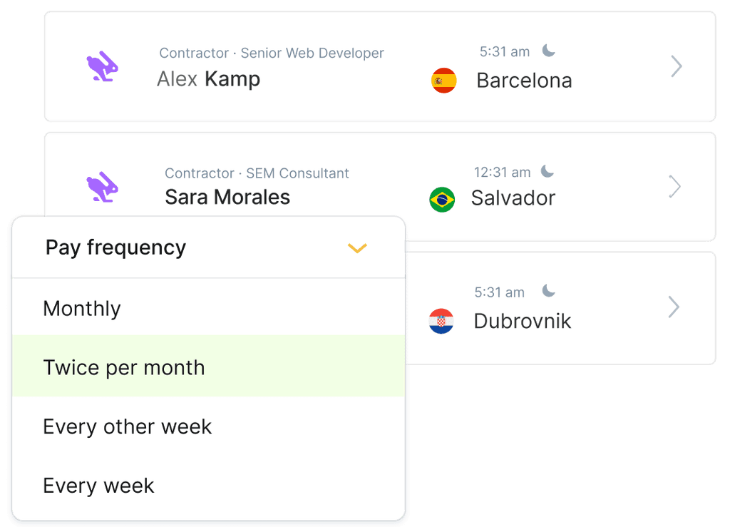Click the Croatia flag icon next to Dubrovnik

tap(441, 322)
